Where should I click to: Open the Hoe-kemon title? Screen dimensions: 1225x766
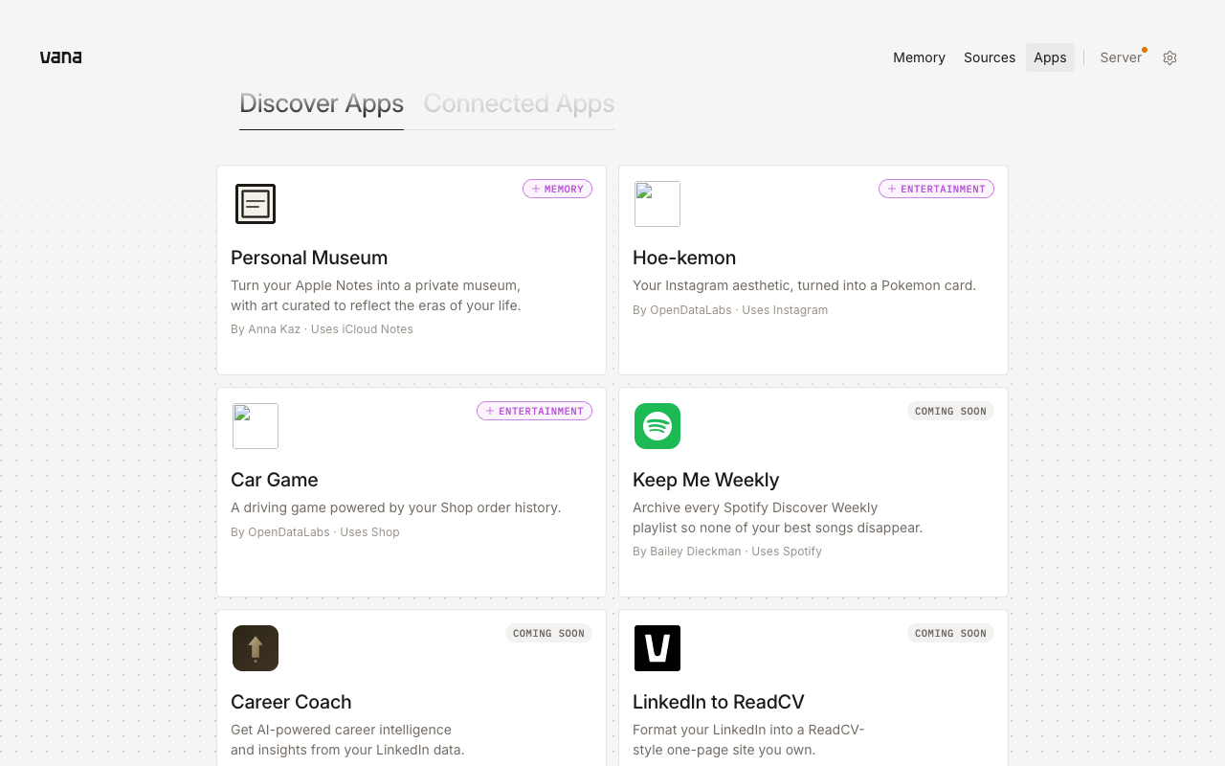(684, 258)
